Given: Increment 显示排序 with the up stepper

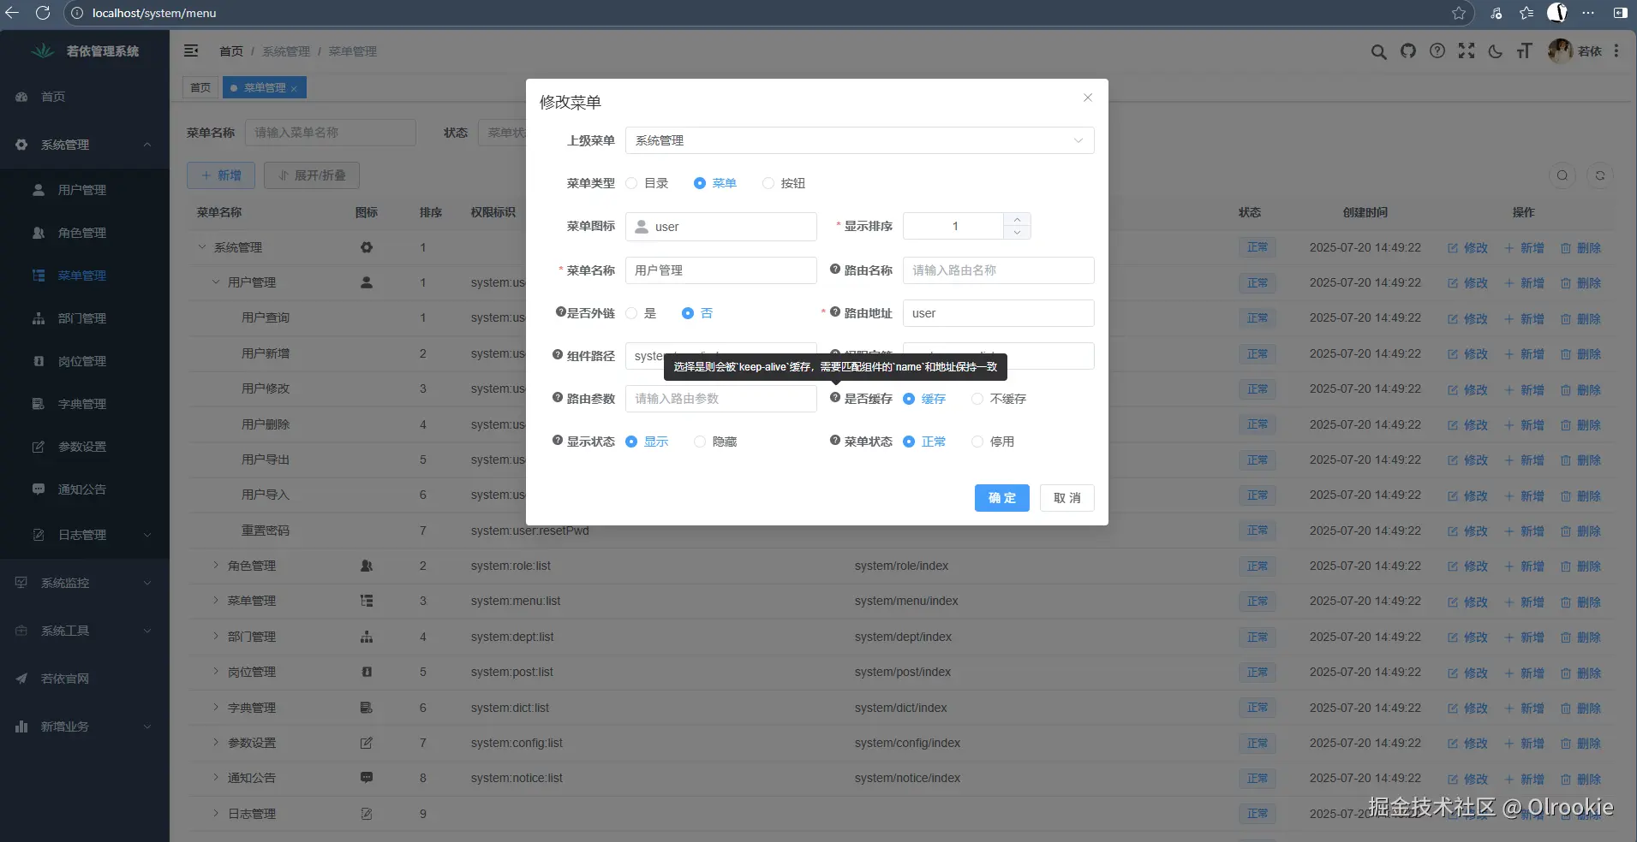Looking at the screenshot, I should point(1016,220).
